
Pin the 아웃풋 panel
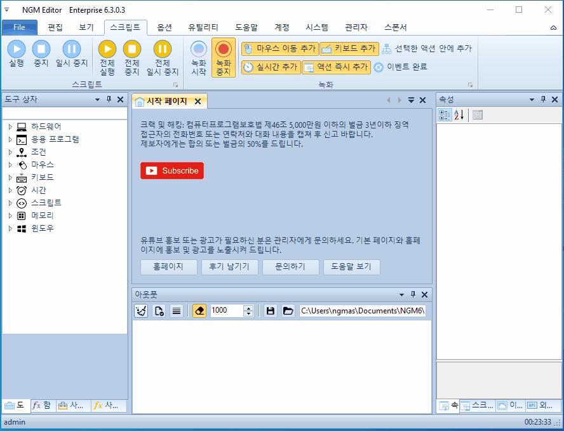tap(413, 294)
